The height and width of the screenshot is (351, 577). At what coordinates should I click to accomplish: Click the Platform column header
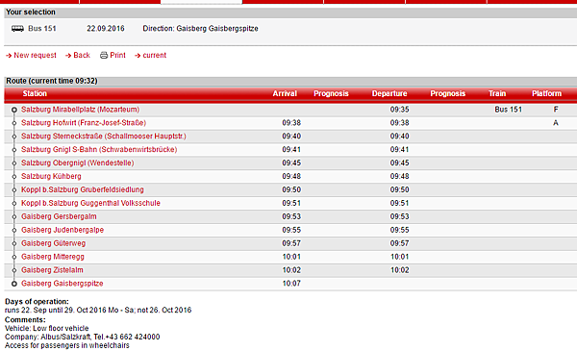click(x=546, y=93)
